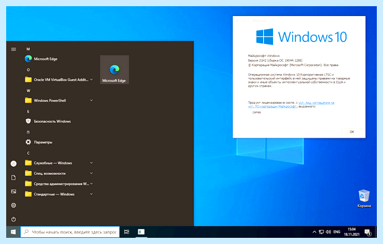Image resolution: width=383 pixels, height=244 pixels.
Task: Click the volume speaker icon in tray
Action: tap(328, 232)
